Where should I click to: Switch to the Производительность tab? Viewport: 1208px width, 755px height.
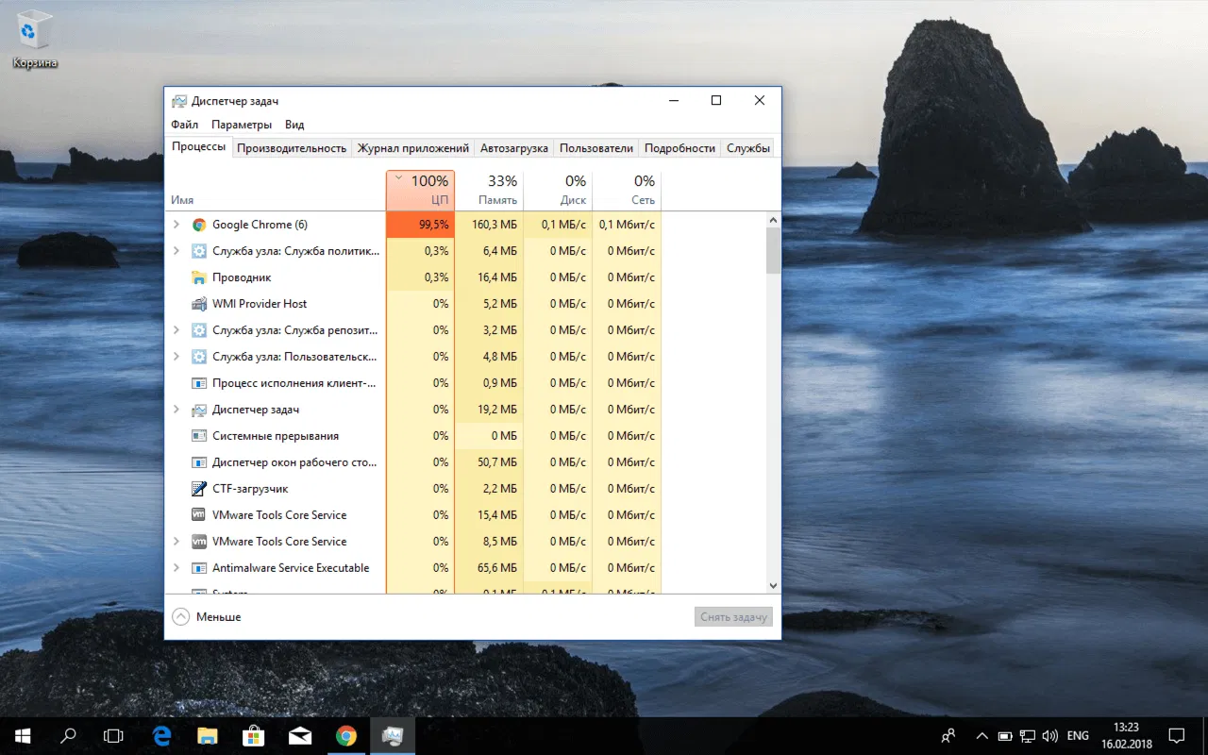(291, 147)
